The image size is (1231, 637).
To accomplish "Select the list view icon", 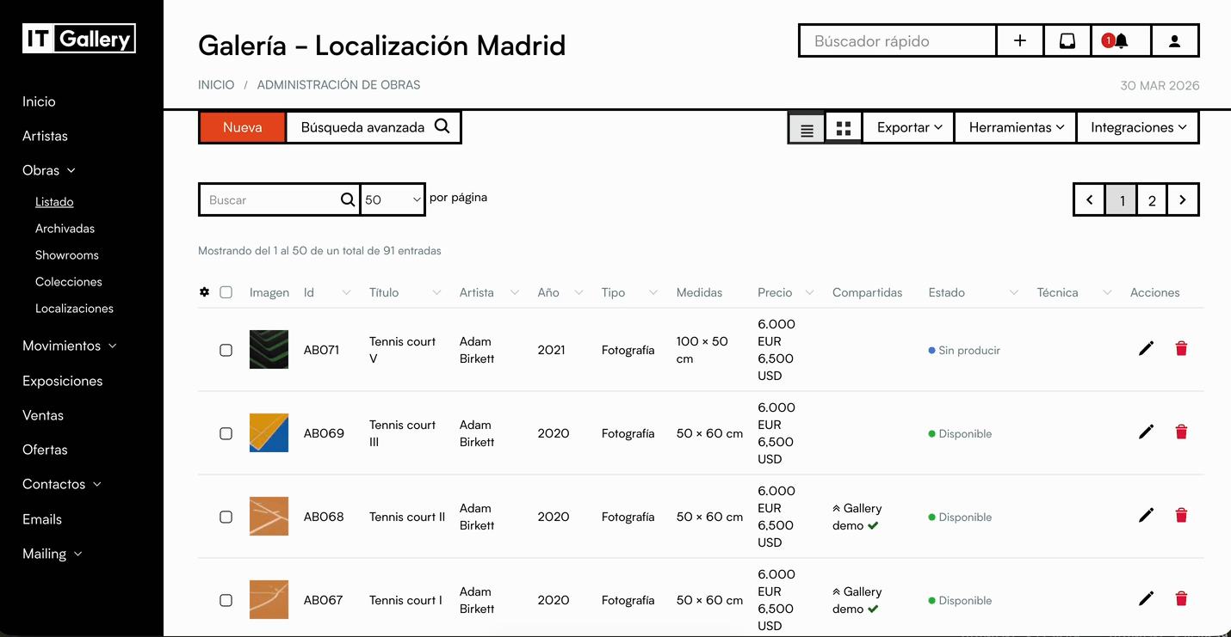I will coord(807,128).
